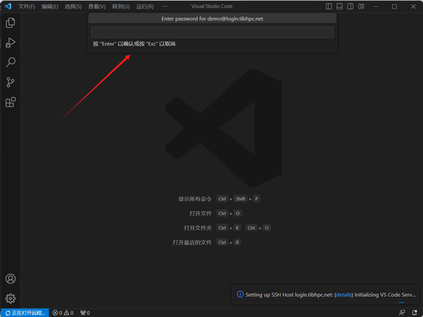
Task: Open the Run and Debug view
Action: (x=10, y=43)
